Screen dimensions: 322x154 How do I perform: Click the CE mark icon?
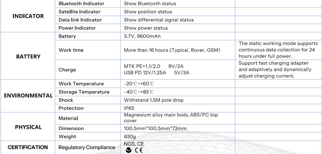click(139, 150)
